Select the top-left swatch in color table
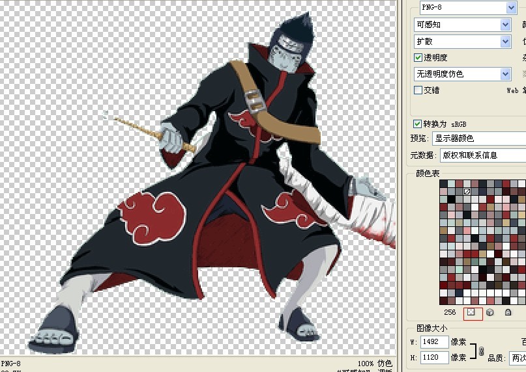Image resolution: width=526 pixels, height=372 pixels. pos(443,183)
